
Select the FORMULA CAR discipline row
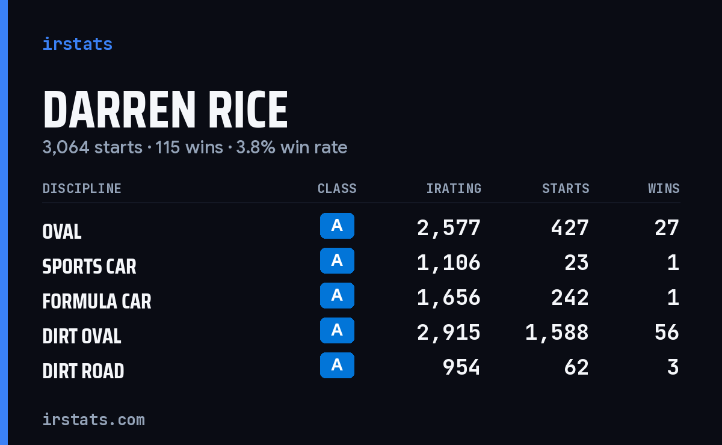click(361, 298)
